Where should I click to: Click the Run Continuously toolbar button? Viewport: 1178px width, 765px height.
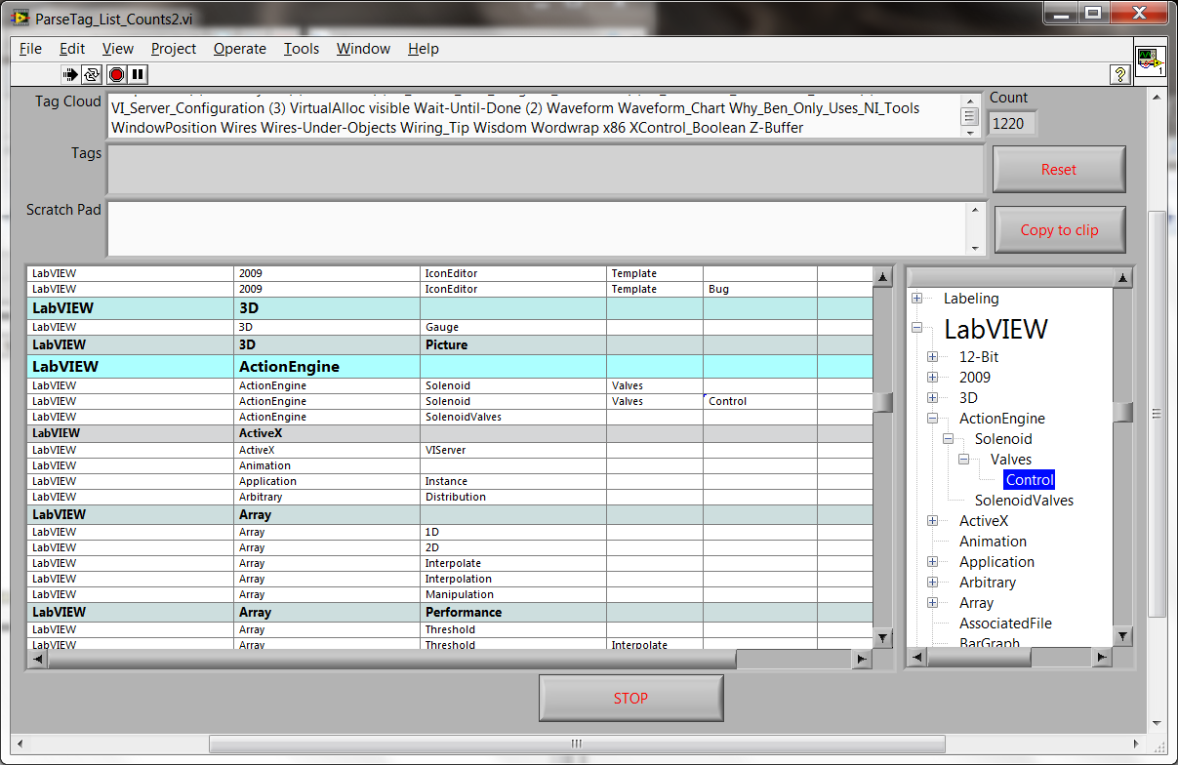(93, 74)
